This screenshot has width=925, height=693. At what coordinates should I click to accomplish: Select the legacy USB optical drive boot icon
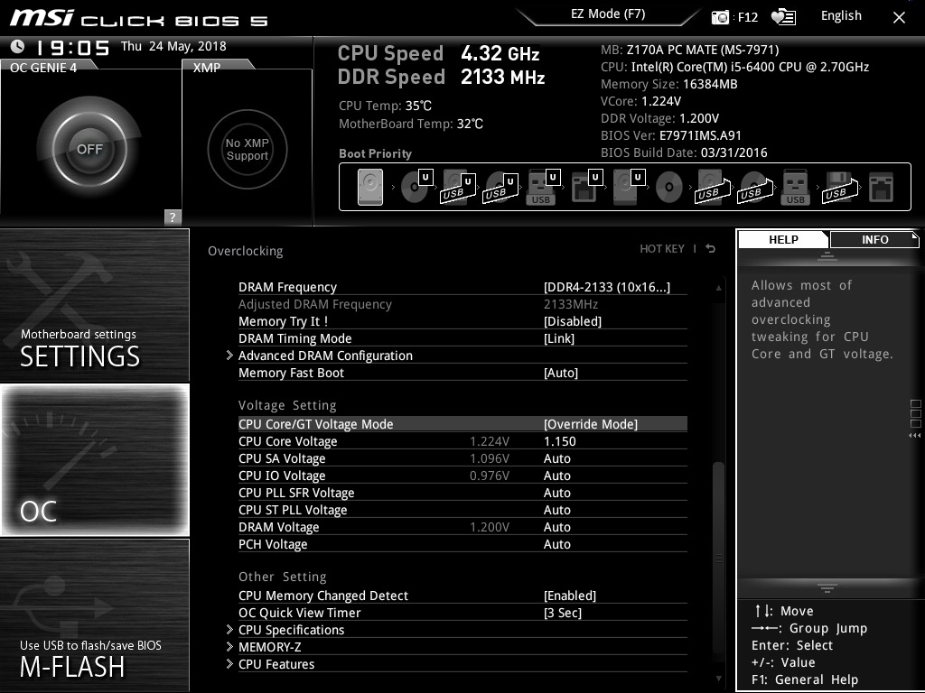coord(755,188)
